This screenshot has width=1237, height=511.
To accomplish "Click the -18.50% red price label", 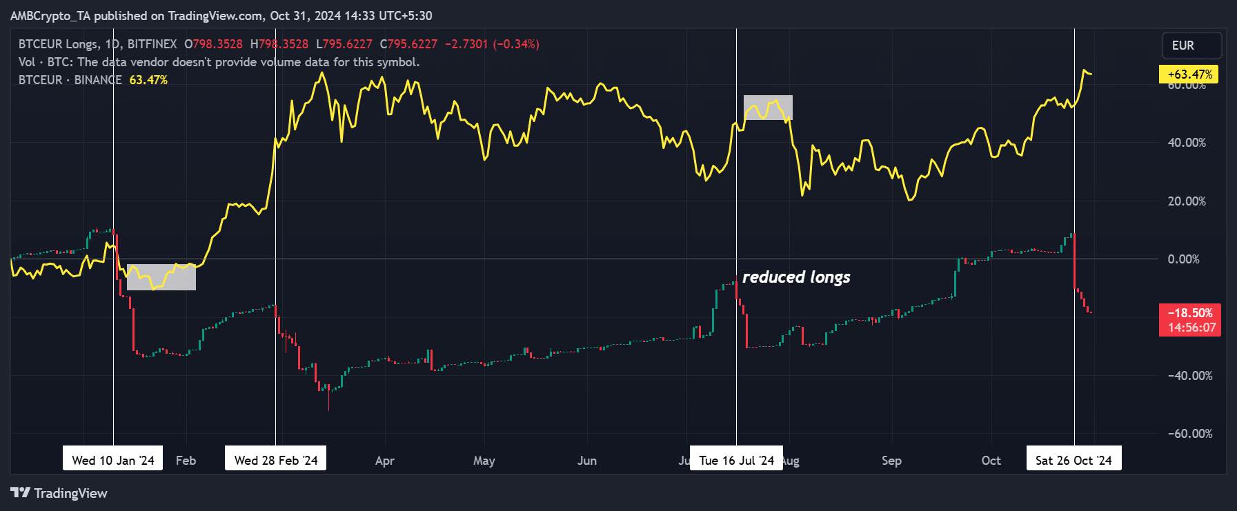I will 1190,320.
